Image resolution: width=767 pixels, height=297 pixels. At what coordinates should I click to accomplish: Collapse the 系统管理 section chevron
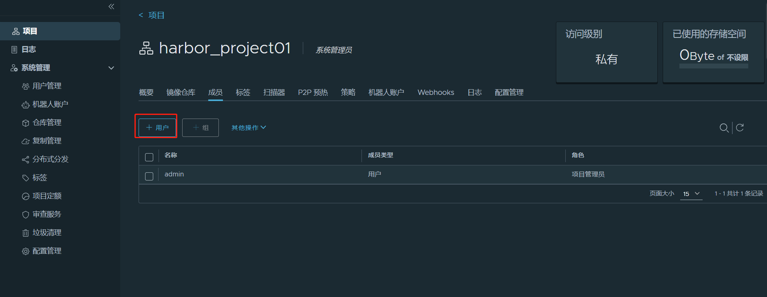111,68
